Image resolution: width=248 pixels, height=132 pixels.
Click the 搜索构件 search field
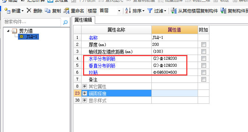32,22
